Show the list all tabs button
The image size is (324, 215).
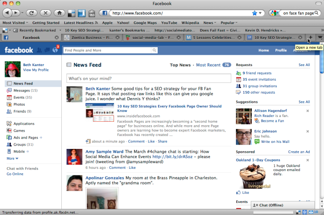point(320,38)
